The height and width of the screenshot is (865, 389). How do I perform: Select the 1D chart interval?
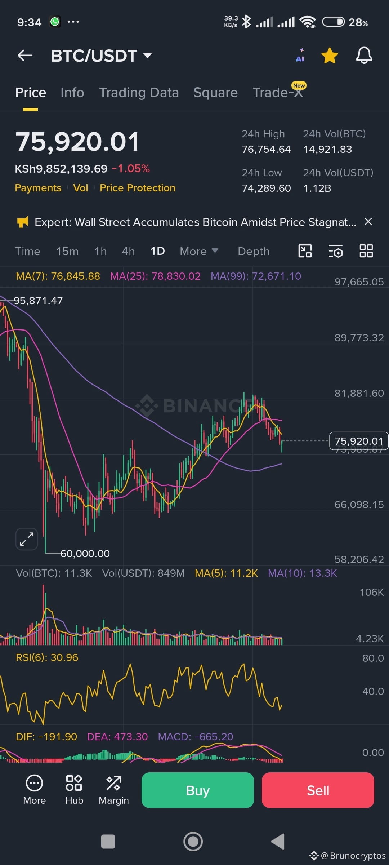tap(157, 251)
